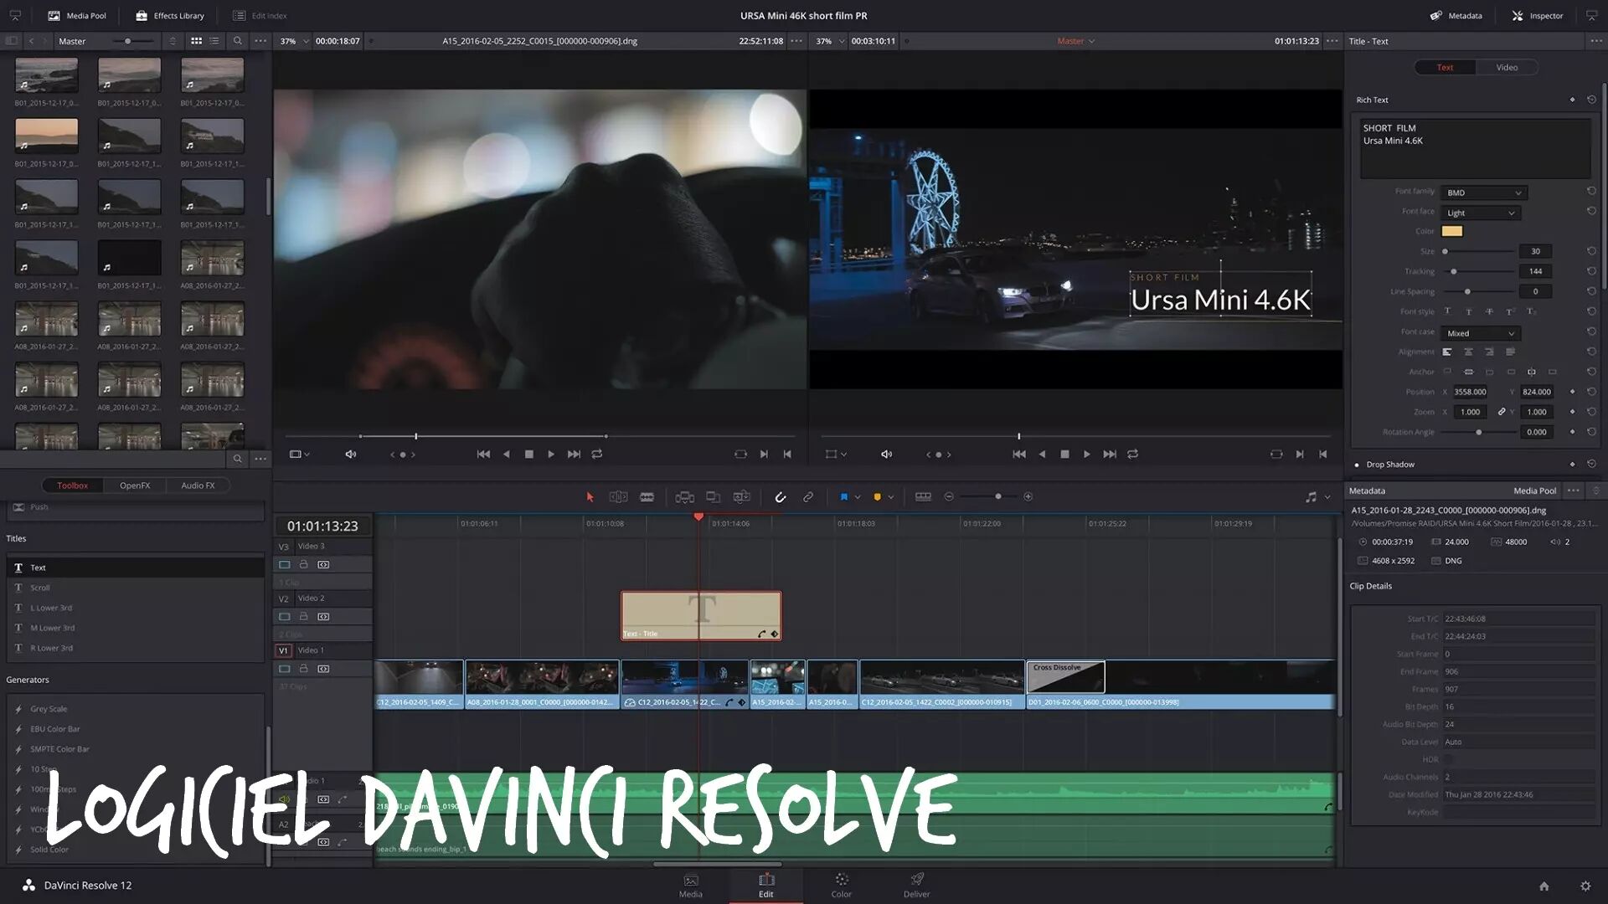Screen dimensions: 1608x904
Task: Open the Font case Mixed dropdown
Action: 1481,334
